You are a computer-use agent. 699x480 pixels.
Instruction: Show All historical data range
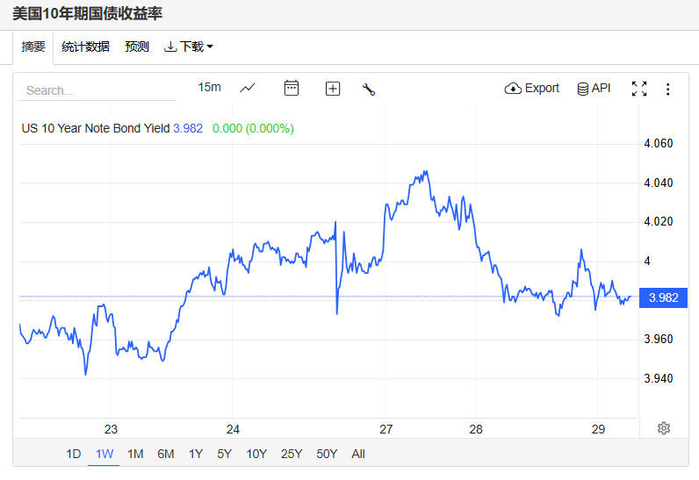coord(358,454)
